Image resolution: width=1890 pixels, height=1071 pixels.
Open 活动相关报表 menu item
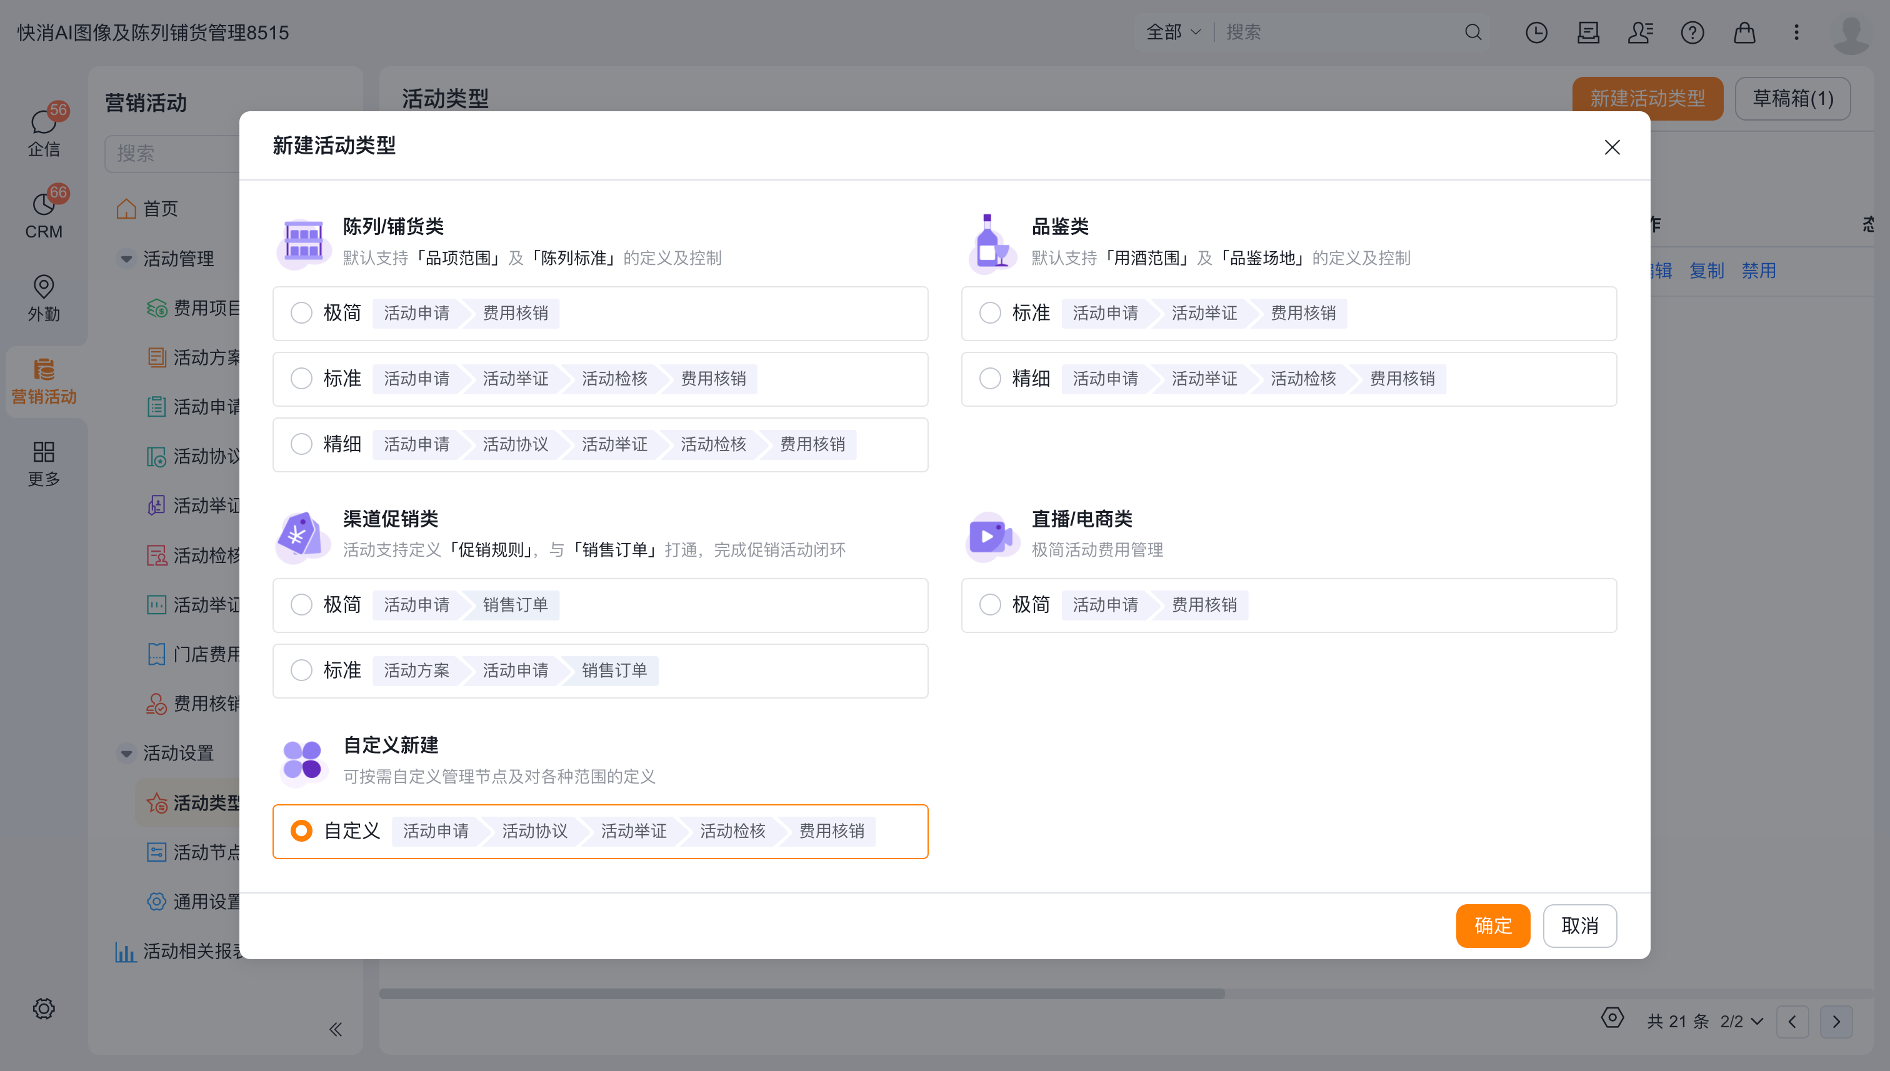(178, 951)
